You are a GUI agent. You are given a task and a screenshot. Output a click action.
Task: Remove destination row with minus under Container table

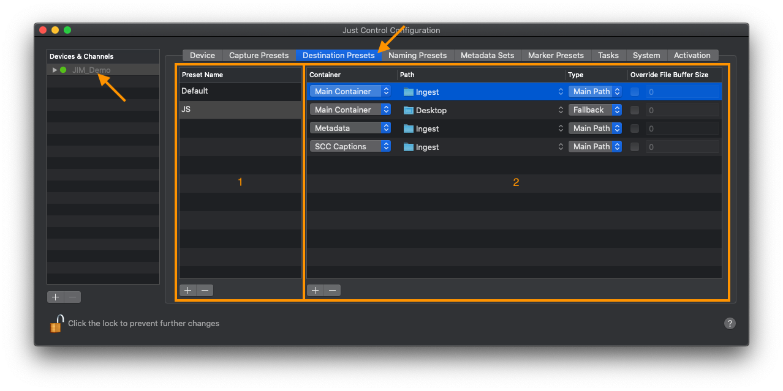(332, 290)
